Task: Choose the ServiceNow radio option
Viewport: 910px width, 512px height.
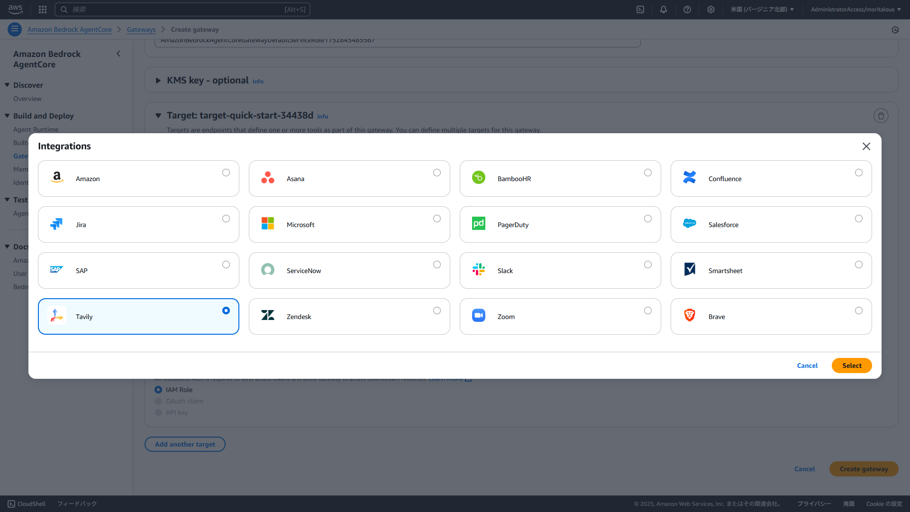Action: click(437, 265)
